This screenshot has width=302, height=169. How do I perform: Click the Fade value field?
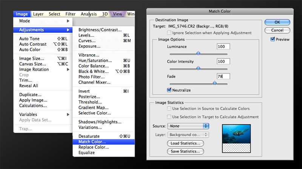point(223,76)
